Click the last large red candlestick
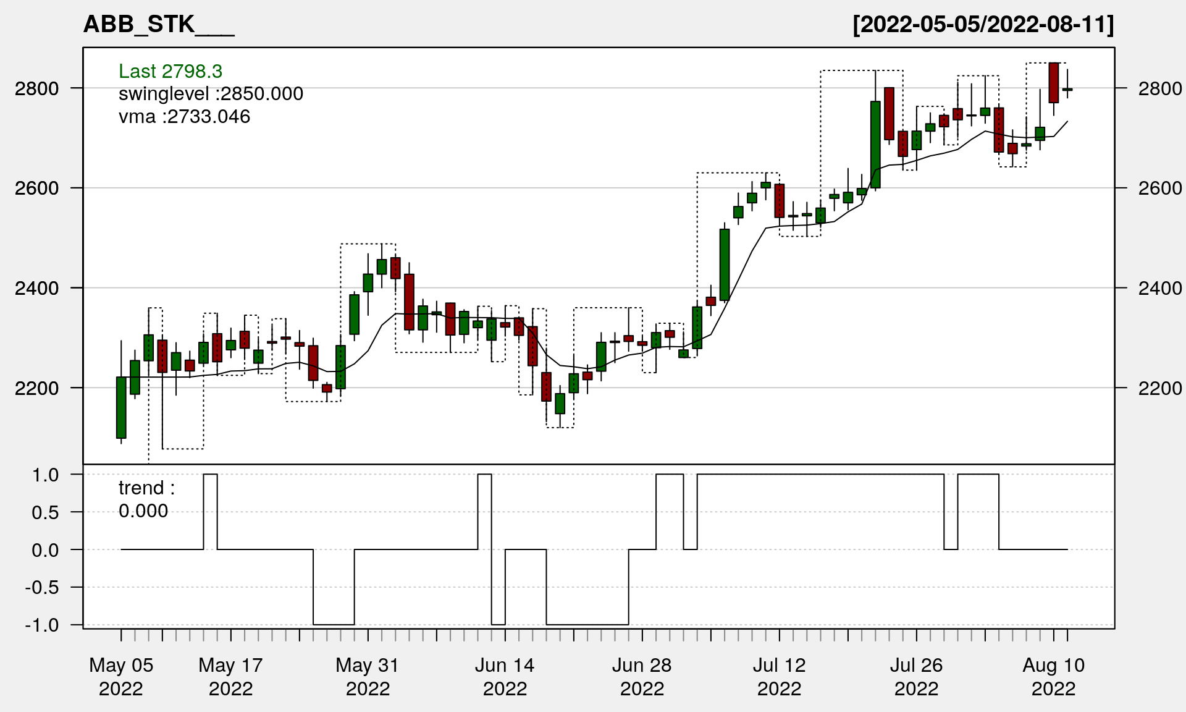 click(1054, 82)
